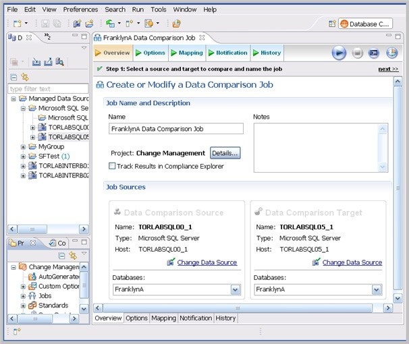Collapse all in Data Source explorer
409x344 pixels.
point(13,78)
